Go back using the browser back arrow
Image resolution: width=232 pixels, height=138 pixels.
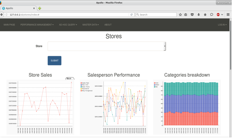(2, 15)
